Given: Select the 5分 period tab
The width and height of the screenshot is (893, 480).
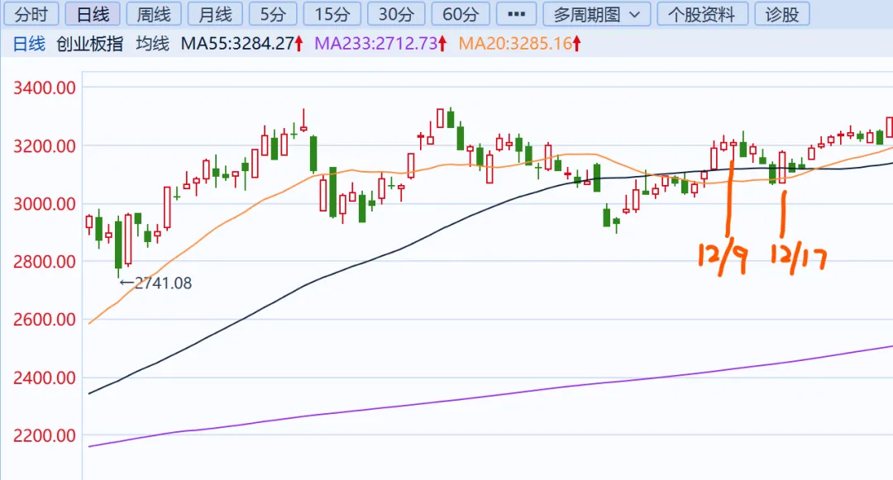Looking at the screenshot, I should [x=273, y=14].
